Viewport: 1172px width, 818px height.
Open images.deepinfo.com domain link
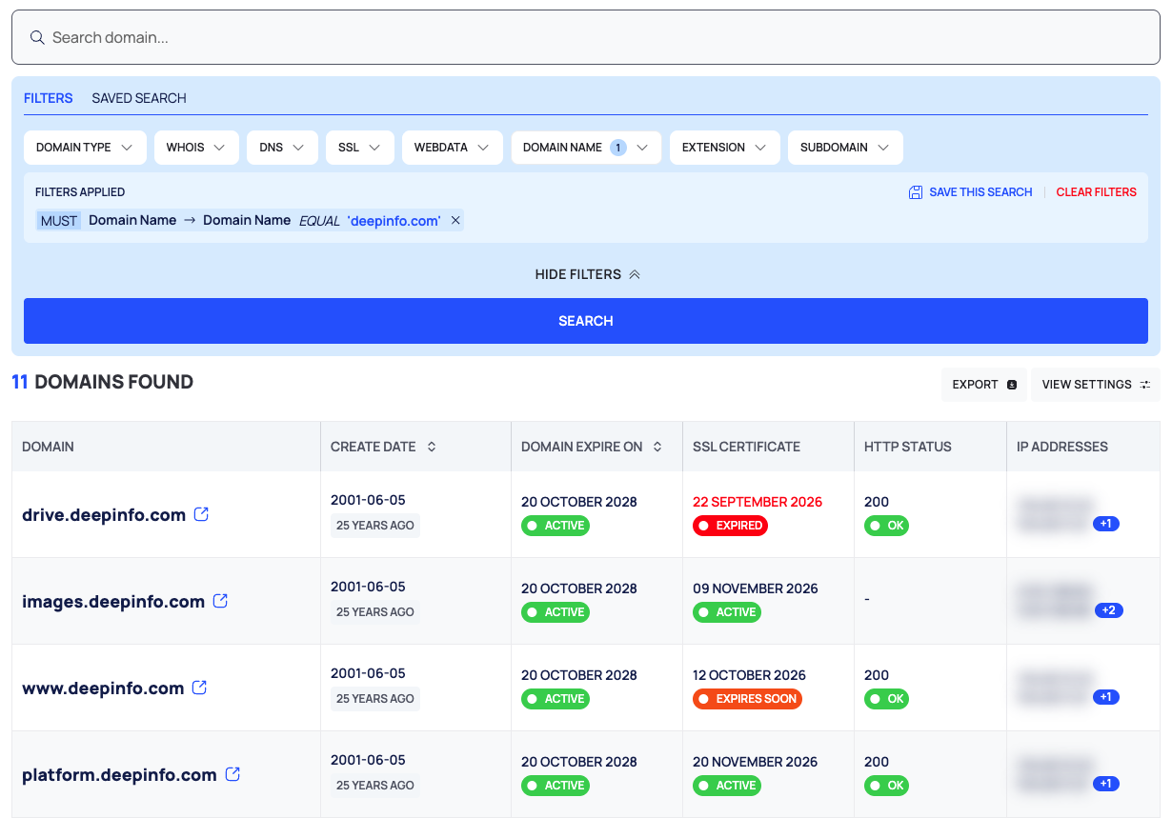point(113,602)
